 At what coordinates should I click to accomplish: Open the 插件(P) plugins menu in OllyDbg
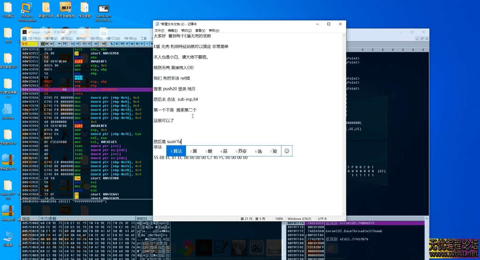click(x=81, y=38)
